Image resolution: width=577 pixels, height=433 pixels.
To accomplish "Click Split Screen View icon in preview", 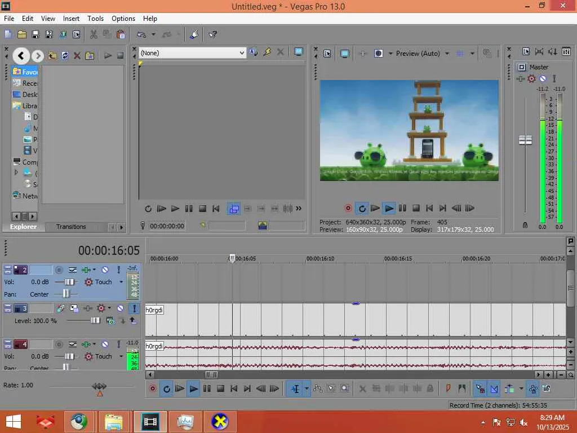I will point(378,54).
